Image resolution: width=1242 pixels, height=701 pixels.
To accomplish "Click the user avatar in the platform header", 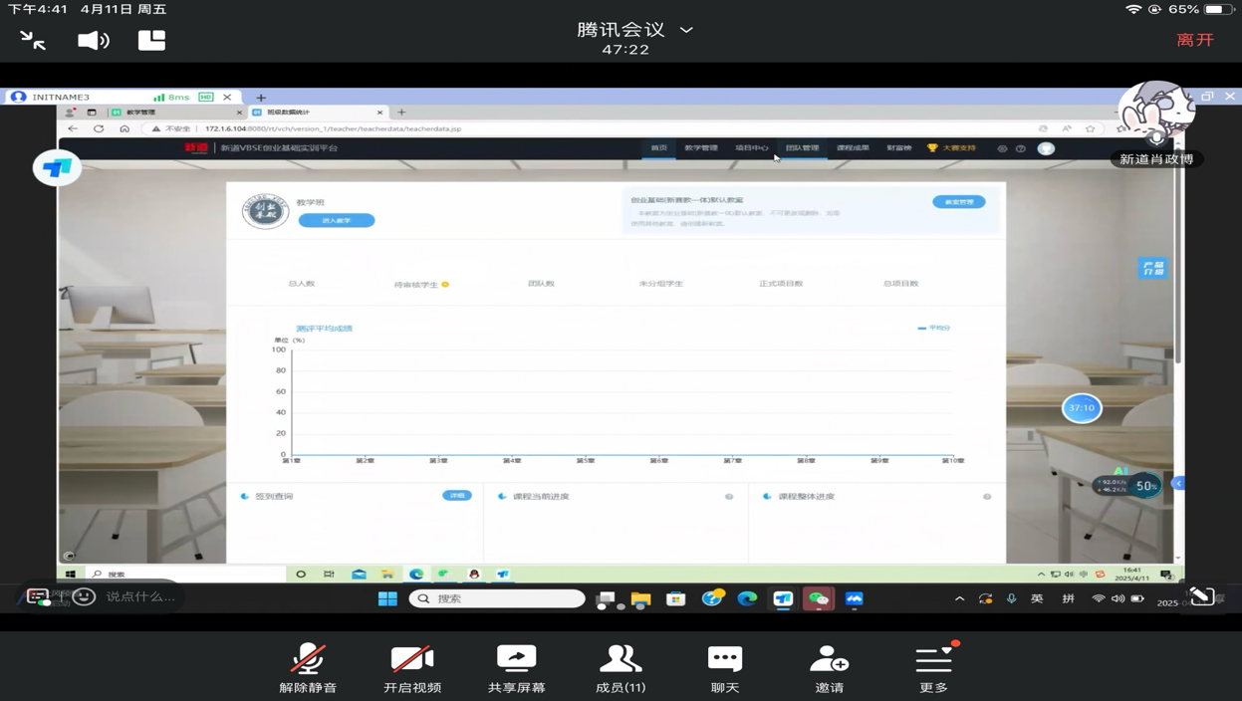I will pyautogui.click(x=1046, y=148).
